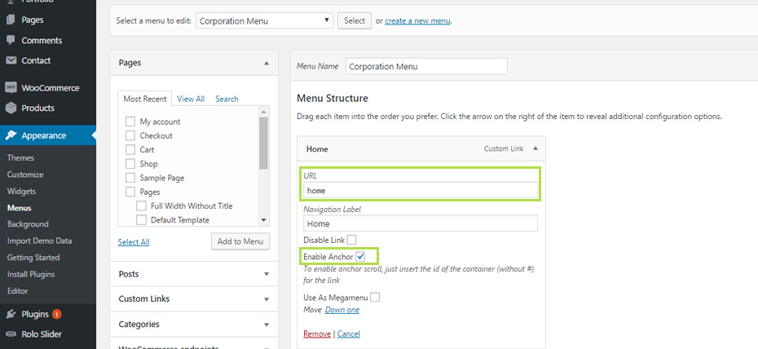This screenshot has height=349, width=758.
Task: Open the Editor submenu item
Action: tap(17, 291)
